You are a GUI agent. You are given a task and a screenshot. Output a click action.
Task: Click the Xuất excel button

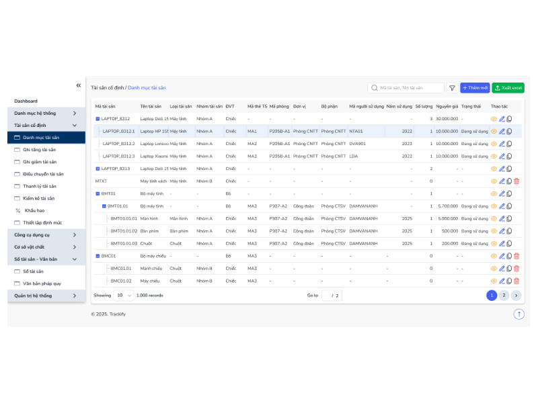click(508, 88)
